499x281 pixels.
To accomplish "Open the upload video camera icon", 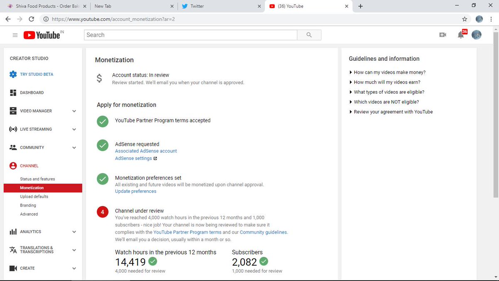I will click(x=442, y=35).
